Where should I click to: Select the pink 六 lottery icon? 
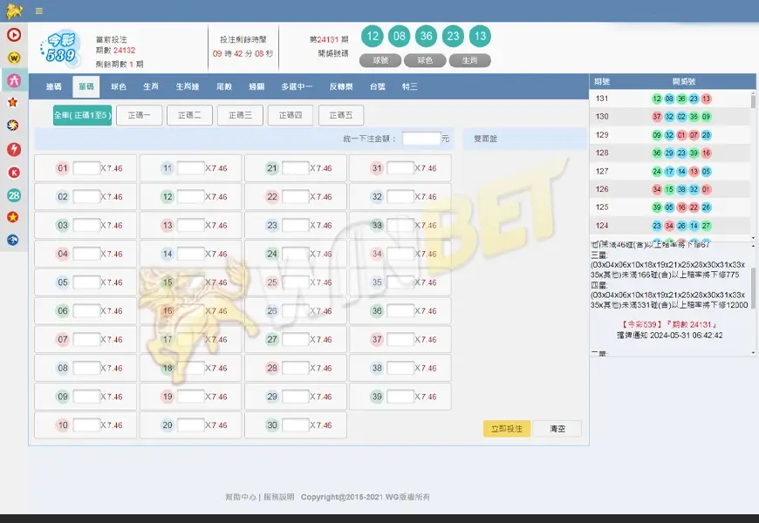click(12, 80)
